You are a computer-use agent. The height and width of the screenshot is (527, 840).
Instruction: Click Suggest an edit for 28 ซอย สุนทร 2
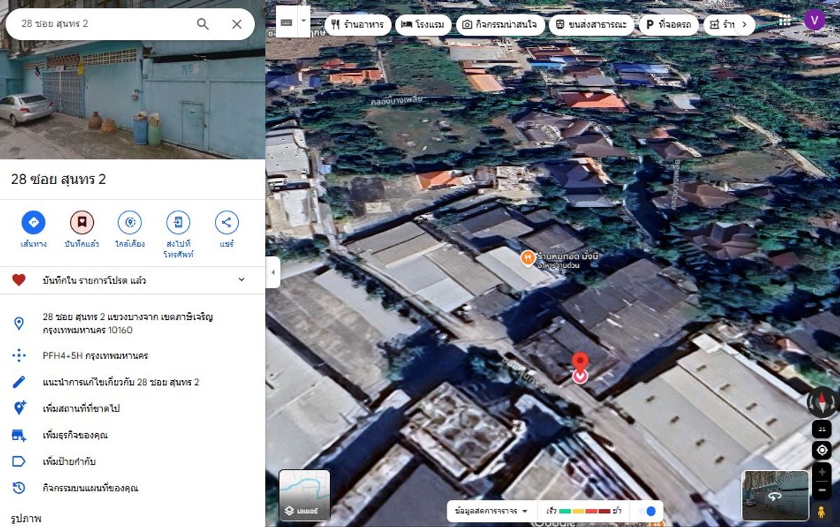tap(120, 382)
